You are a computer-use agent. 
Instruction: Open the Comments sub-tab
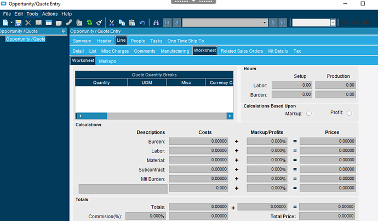pos(145,51)
